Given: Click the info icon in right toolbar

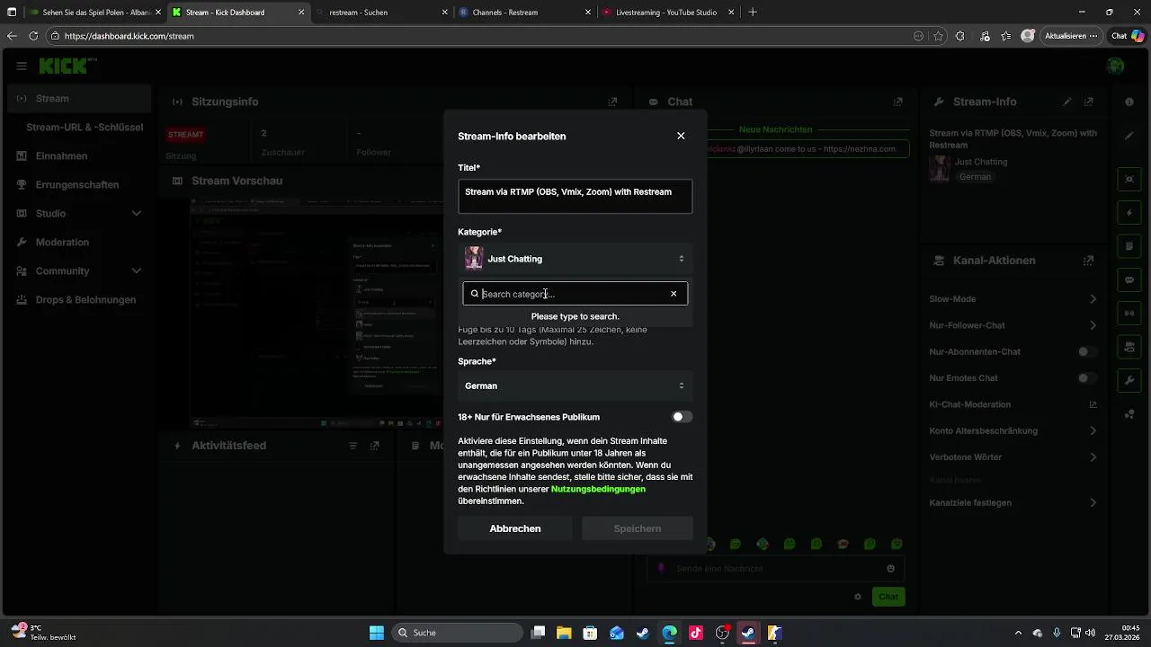Looking at the screenshot, I should 1129,102.
